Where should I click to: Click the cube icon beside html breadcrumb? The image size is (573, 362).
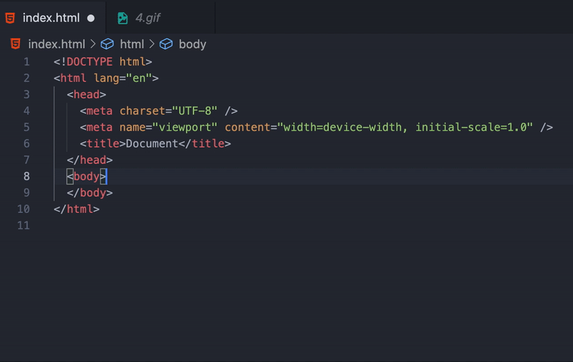[x=107, y=44]
